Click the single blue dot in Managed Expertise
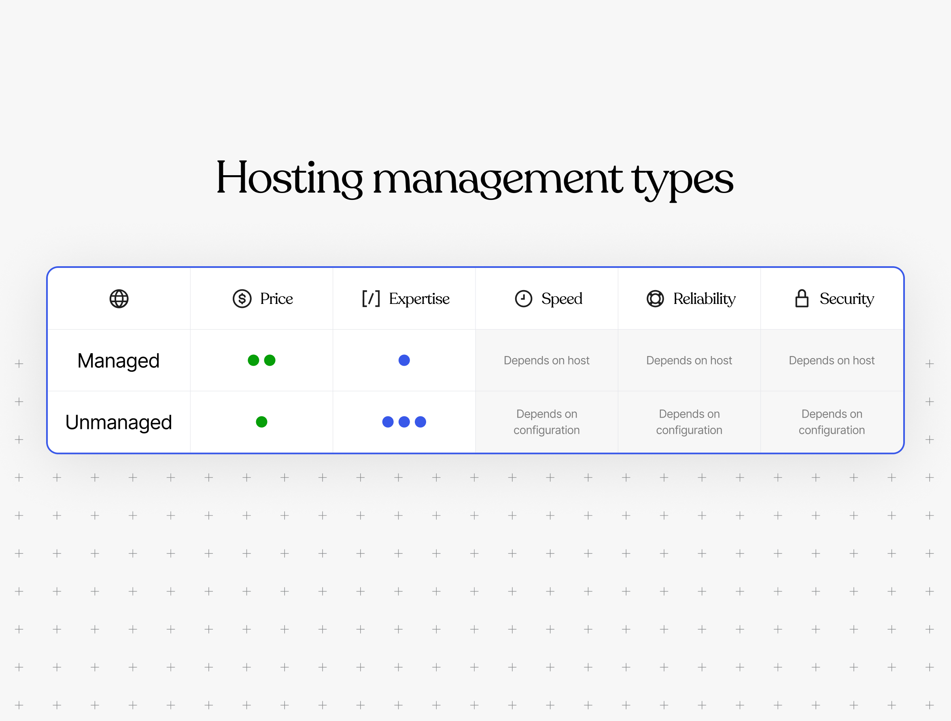This screenshot has width=951, height=721. [x=404, y=360]
